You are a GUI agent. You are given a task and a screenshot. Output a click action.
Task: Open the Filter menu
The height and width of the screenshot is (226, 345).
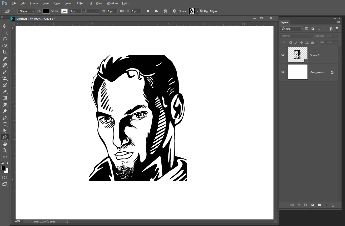tap(80, 3)
